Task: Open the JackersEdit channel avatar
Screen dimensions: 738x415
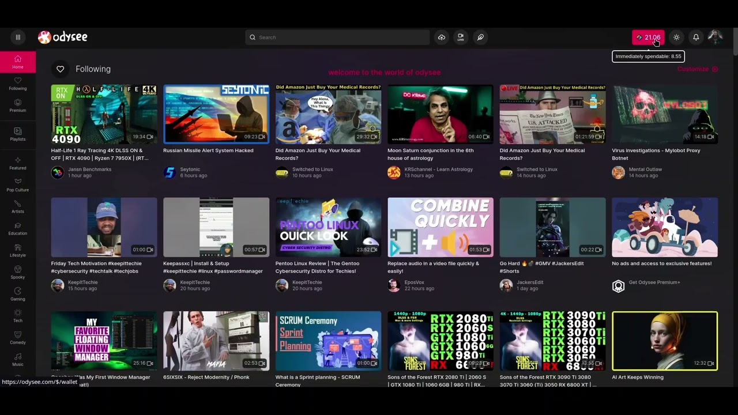Action: coord(506,285)
